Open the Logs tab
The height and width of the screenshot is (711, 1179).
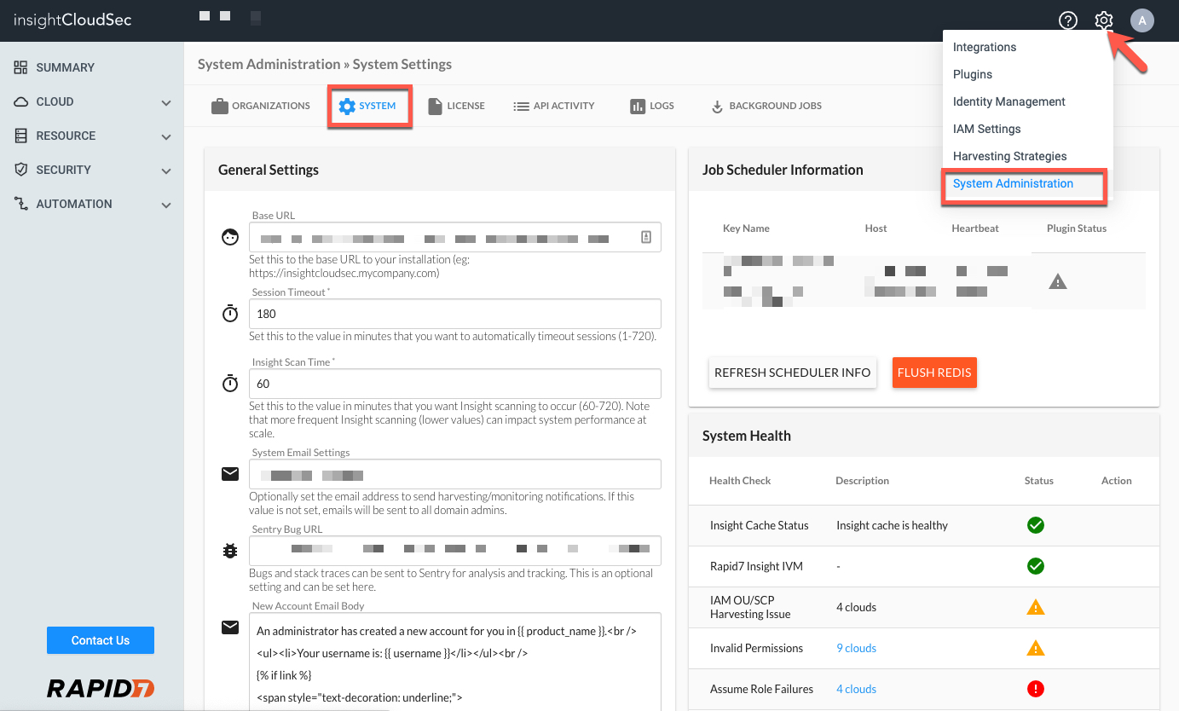[652, 107]
